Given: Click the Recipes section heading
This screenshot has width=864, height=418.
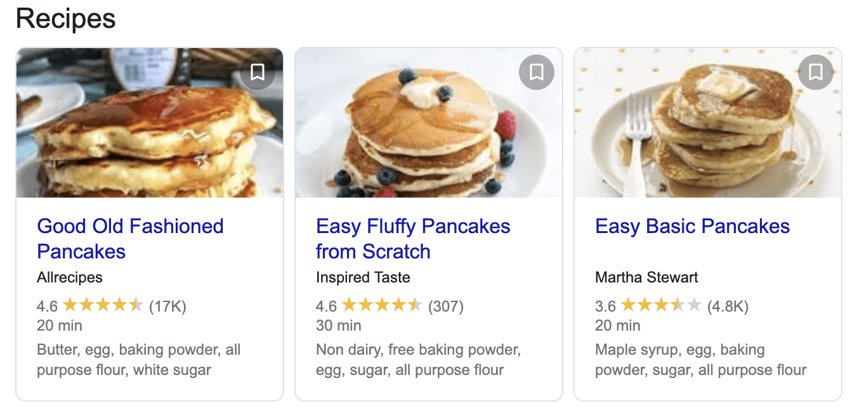Looking at the screenshot, I should [x=65, y=18].
